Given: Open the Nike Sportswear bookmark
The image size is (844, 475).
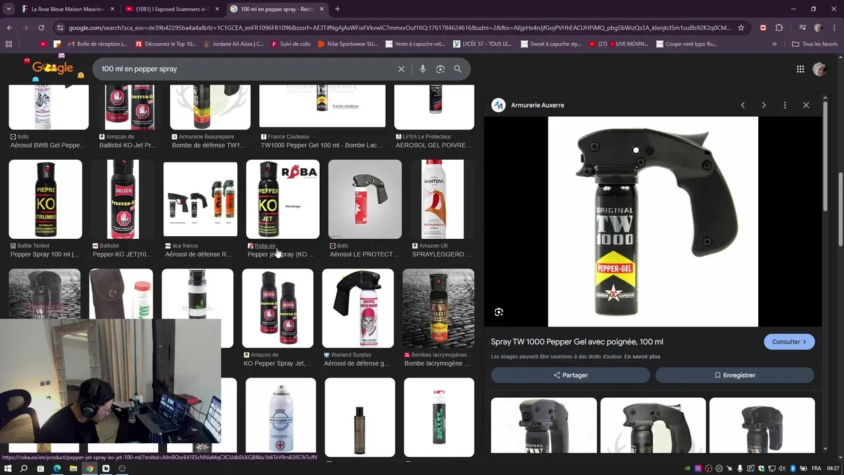Looking at the screenshot, I should [347, 44].
